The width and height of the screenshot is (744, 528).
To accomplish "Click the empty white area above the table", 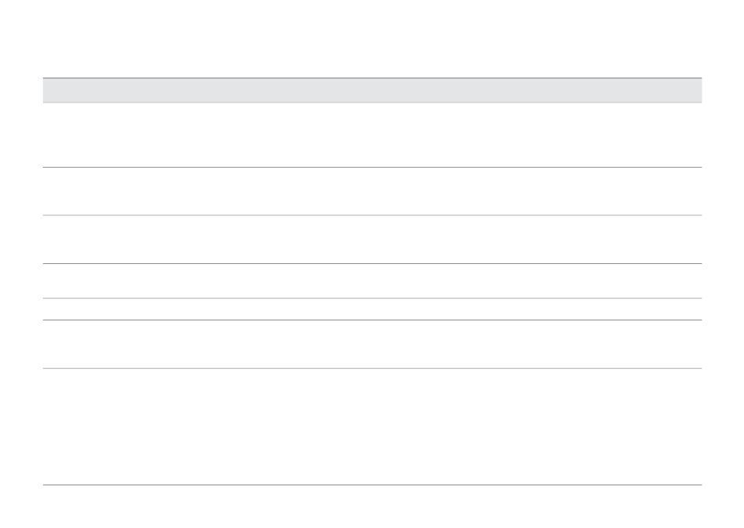I will click(x=372, y=38).
